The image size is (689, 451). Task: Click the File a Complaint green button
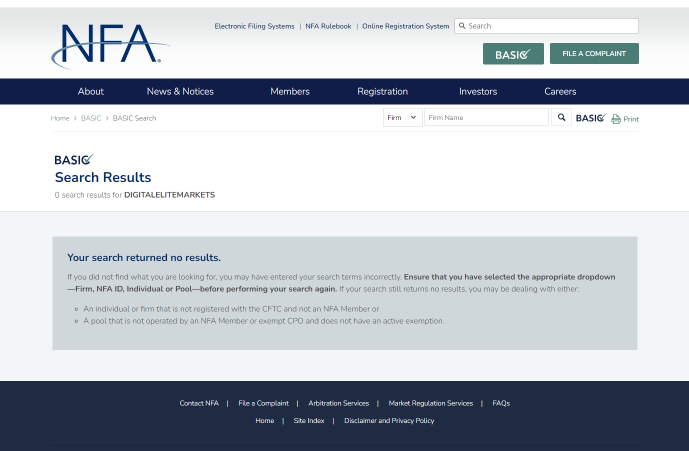click(x=594, y=53)
